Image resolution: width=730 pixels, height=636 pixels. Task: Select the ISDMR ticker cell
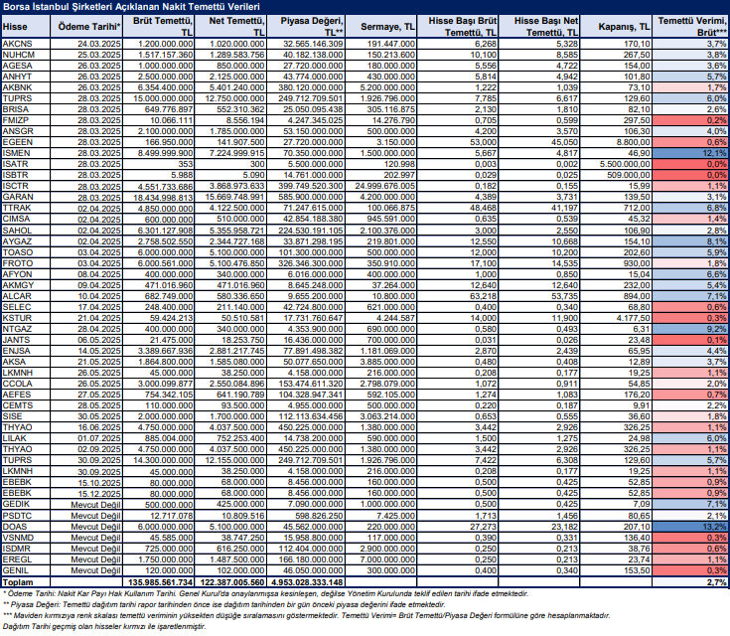coord(26,549)
